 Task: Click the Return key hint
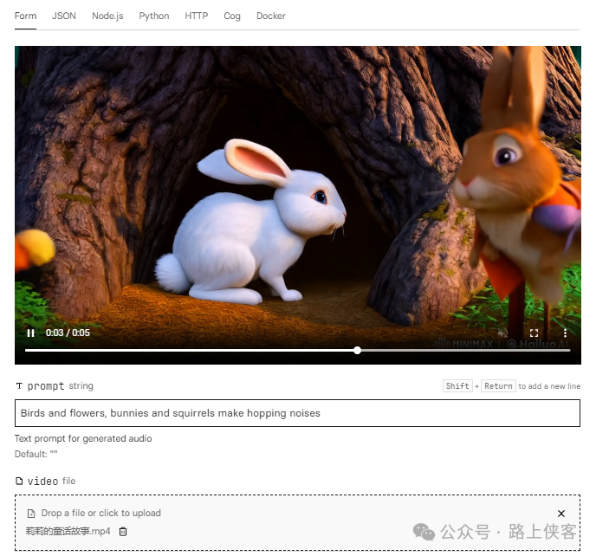click(x=498, y=385)
